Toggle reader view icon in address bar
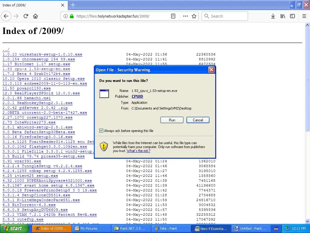The width and height of the screenshot is (310, 233). pos(173,16)
